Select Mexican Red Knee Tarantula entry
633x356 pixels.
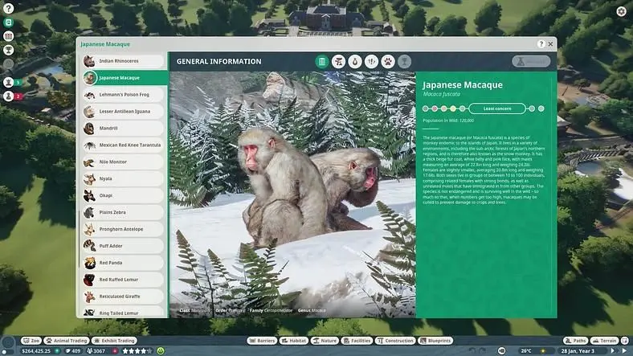coord(124,145)
